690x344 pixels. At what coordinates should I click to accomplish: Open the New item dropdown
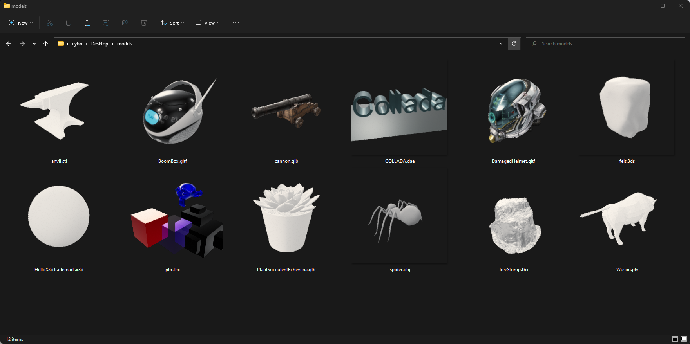point(21,23)
